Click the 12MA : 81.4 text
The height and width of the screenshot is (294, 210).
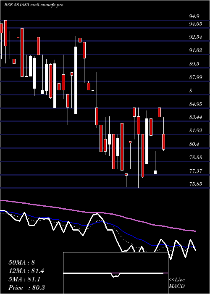tap(26, 271)
